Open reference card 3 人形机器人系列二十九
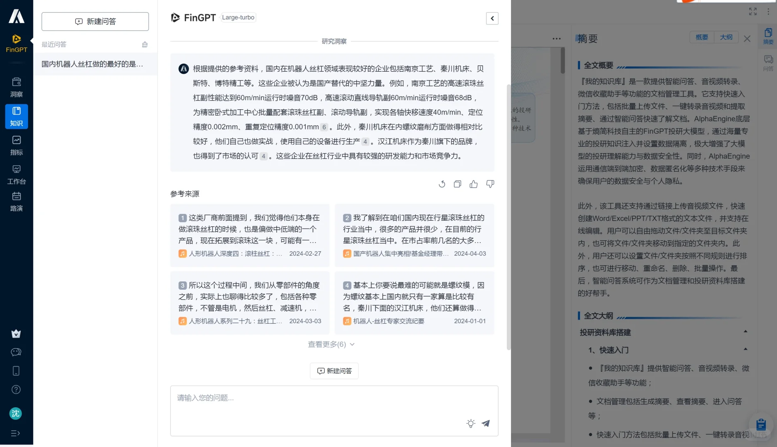The width and height of the screenshot is (777, 447). point(250,303)
